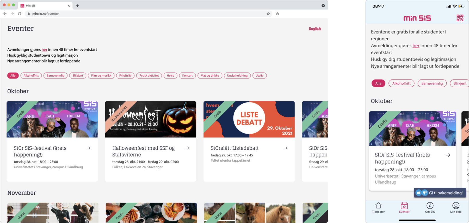Open StOr SiS-festival title in mobile app
The height and width of the screenshot is (223, 469).
tap(402, 158)
